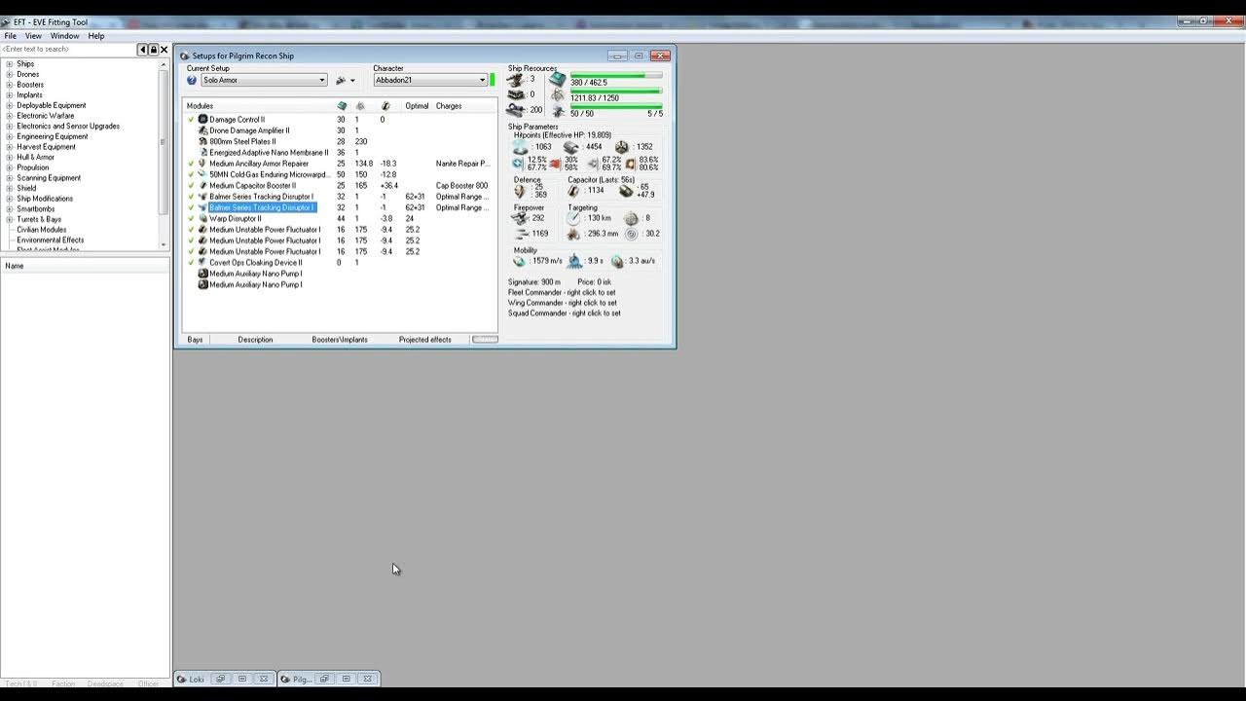Open the File menu
Image resolution: width=1246 pixels, height=701 pixels.
pyautogui.click(x=11, y=36)
